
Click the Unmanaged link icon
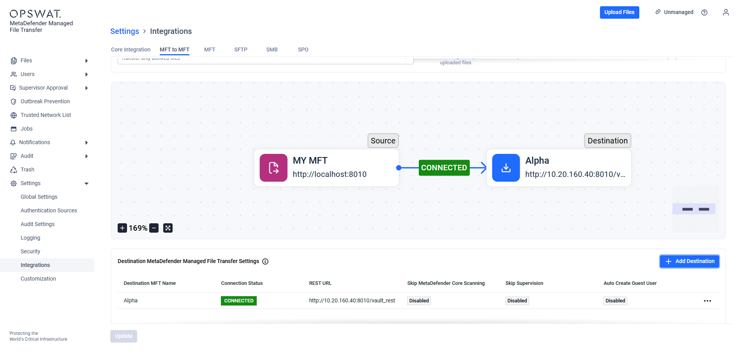coord(658,12)
